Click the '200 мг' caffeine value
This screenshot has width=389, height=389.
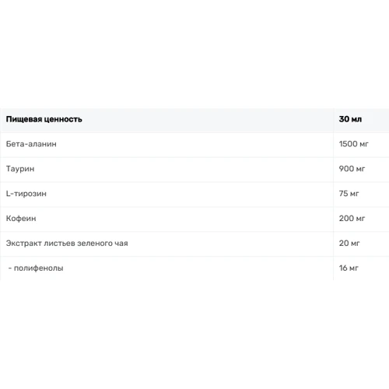click(x=352, y=219)
